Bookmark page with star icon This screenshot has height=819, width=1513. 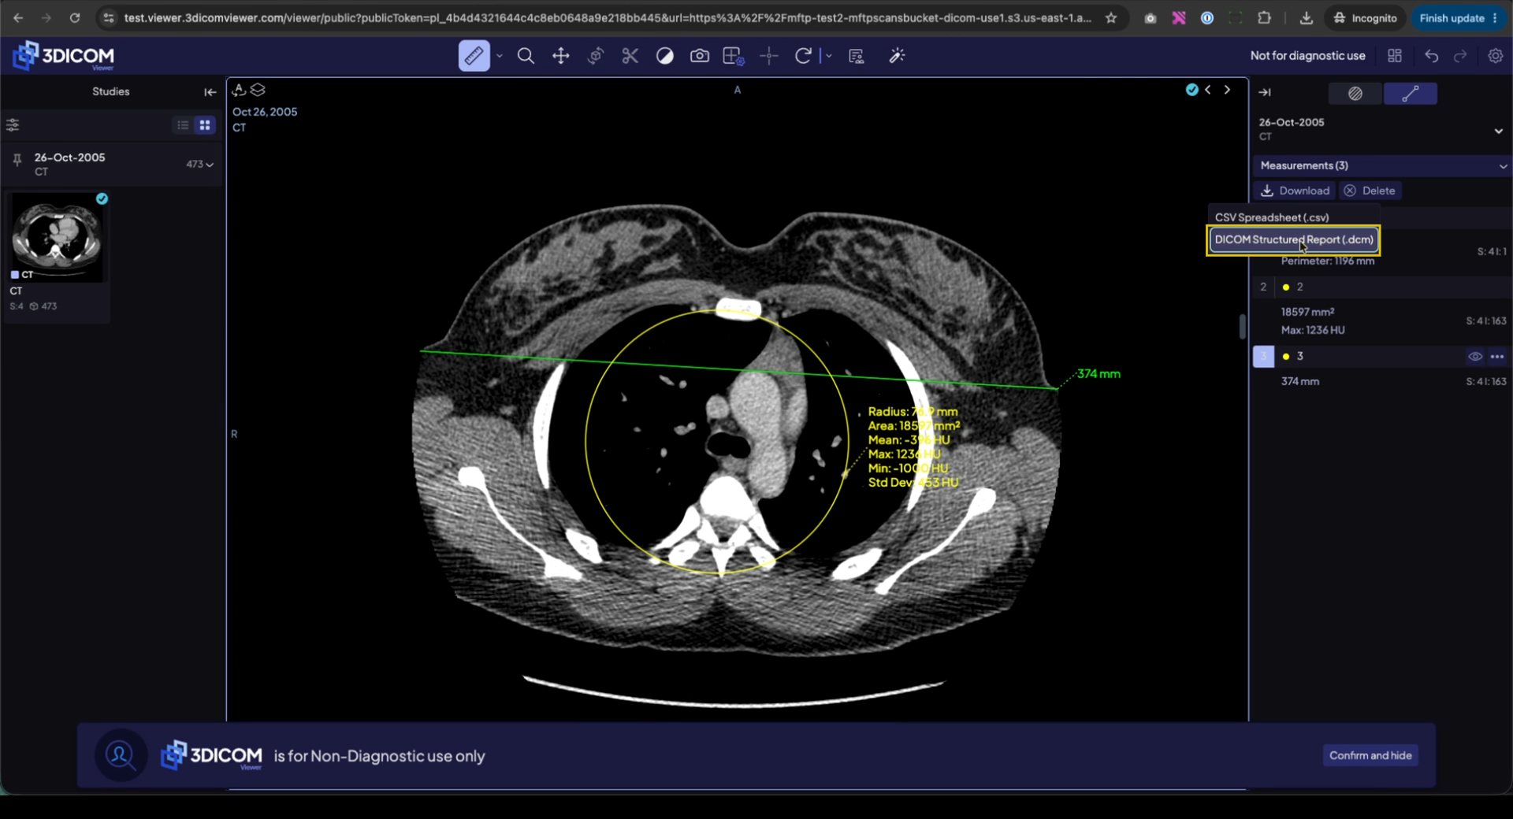(1111, 18)
